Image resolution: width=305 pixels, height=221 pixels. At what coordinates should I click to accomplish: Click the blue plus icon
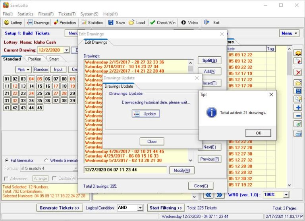[x=298, y=107]
